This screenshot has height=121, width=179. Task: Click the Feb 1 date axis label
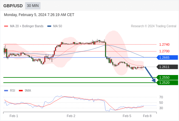point(14,116)
